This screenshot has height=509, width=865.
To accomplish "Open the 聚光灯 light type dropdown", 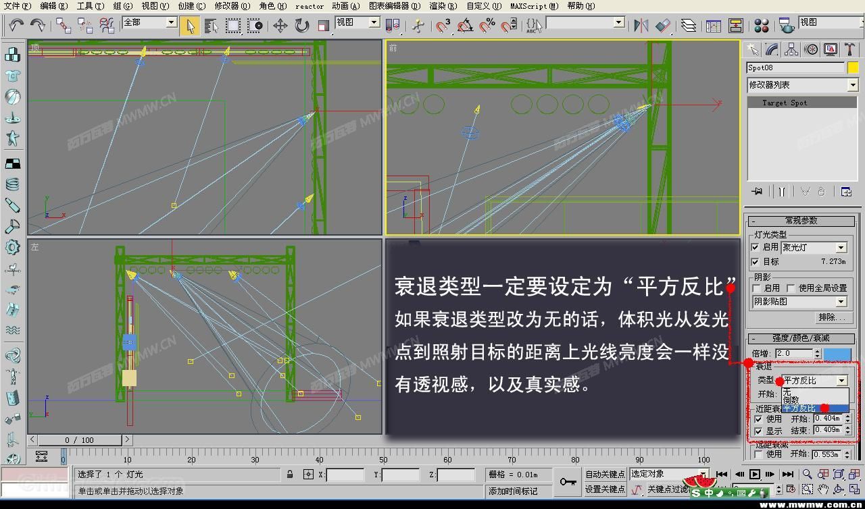I will (814, 248).
